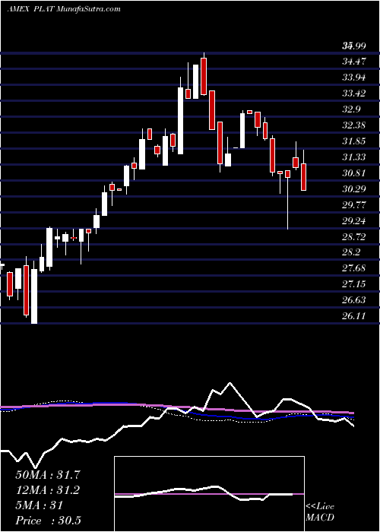This screenshot has height=532, width=380.
Task: Click the 31.33 price axis label
Action: point(354,157)
